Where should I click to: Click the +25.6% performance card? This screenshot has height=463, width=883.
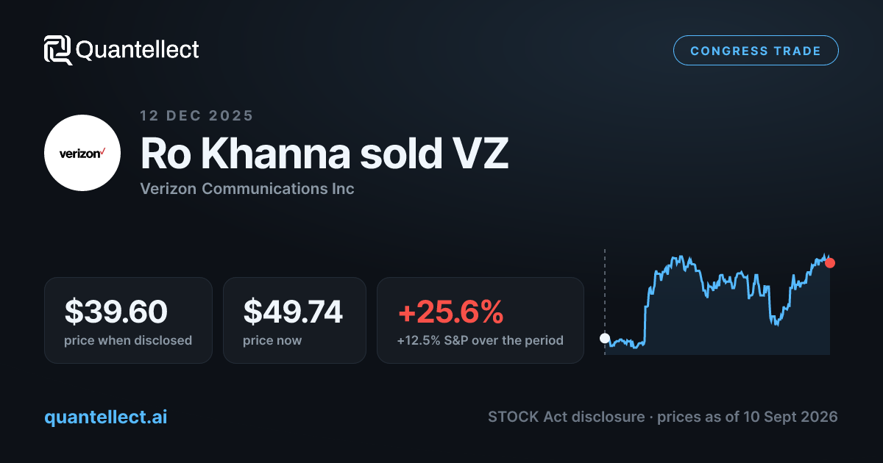pyautogui.click(x=480, y=320)
